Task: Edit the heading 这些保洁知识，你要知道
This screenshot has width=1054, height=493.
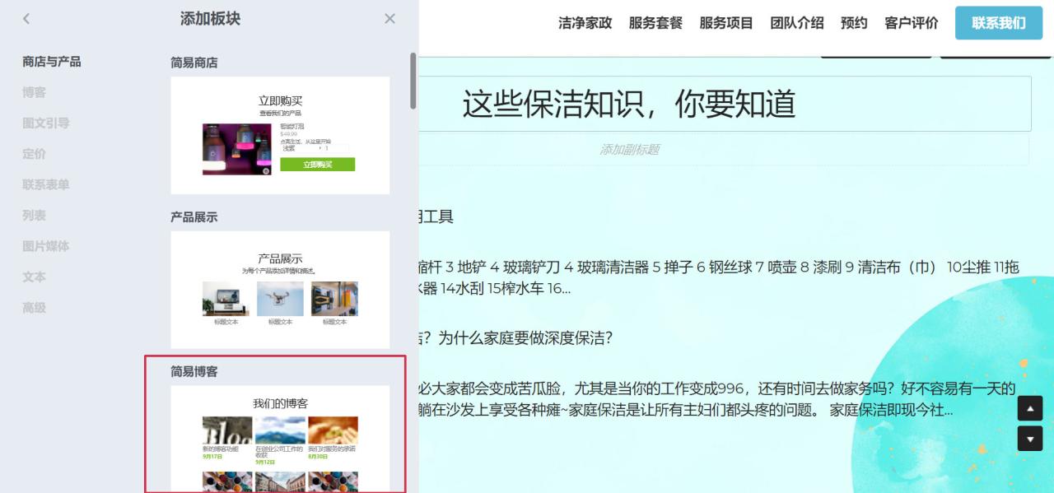Action: coord(629,104)
